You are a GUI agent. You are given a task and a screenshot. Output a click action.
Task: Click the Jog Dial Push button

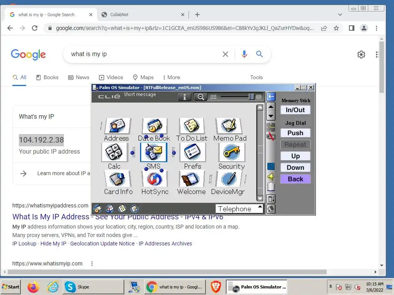tap(295, 133)
